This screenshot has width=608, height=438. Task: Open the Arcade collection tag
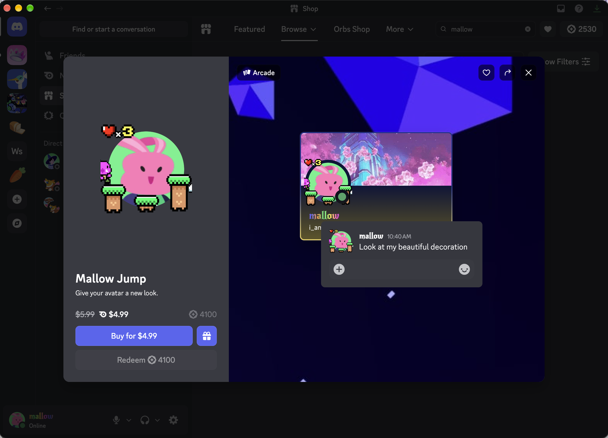point(259,73)
